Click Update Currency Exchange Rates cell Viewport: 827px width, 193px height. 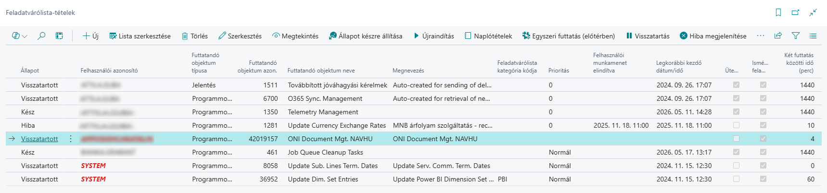point(338,125)
